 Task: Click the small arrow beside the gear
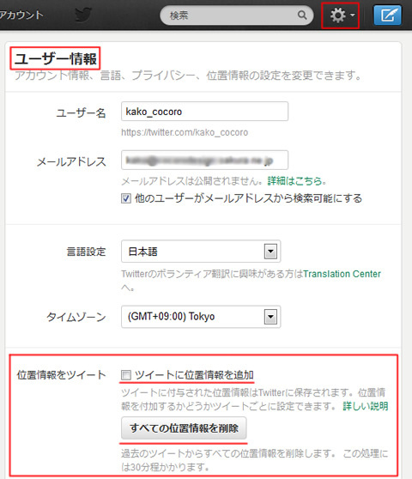[353, 15]
